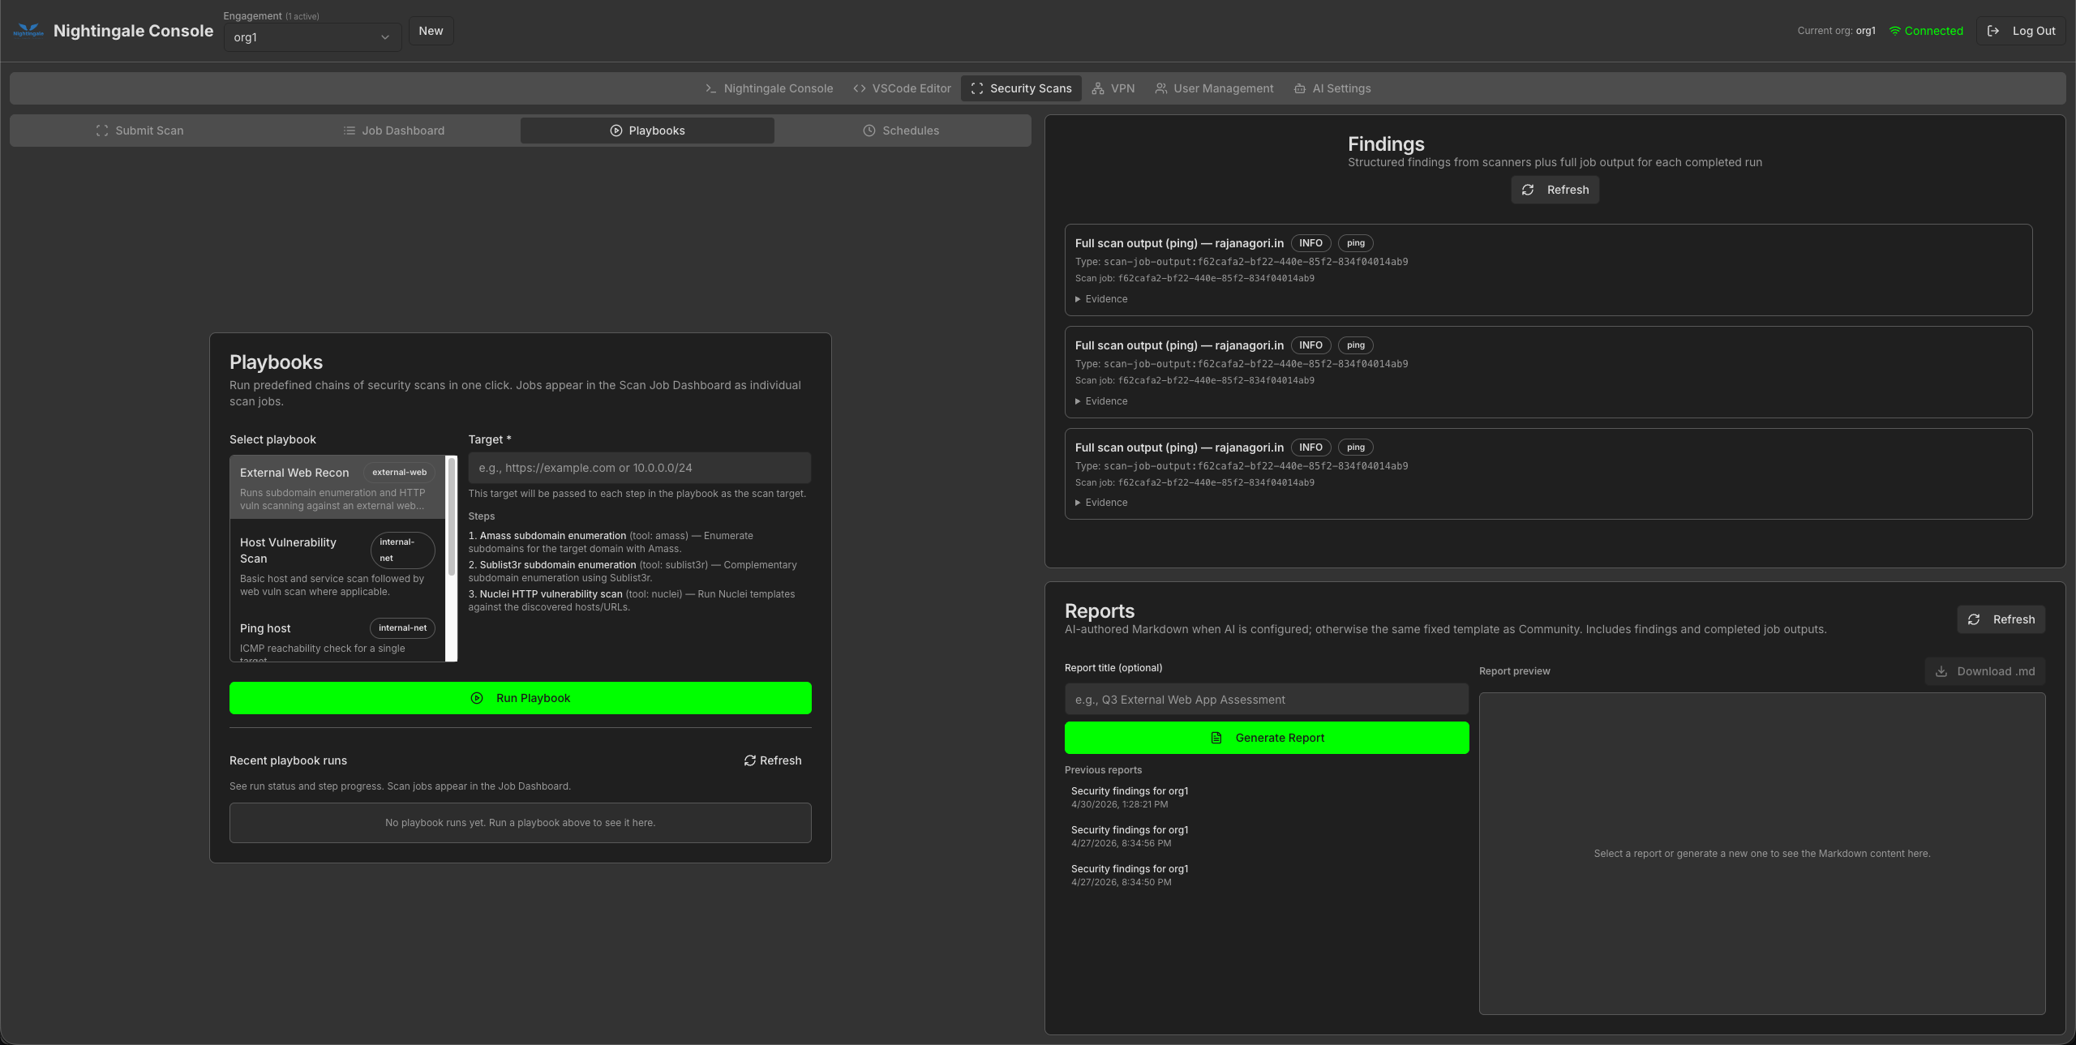The height and width of the screenshot is (1045, 2076).
Task: Click the external-web tag on External Web Recon
Action: [x=399, y=473]
